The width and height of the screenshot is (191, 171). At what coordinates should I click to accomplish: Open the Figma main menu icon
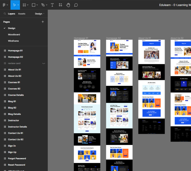click(x=4, y=5)
